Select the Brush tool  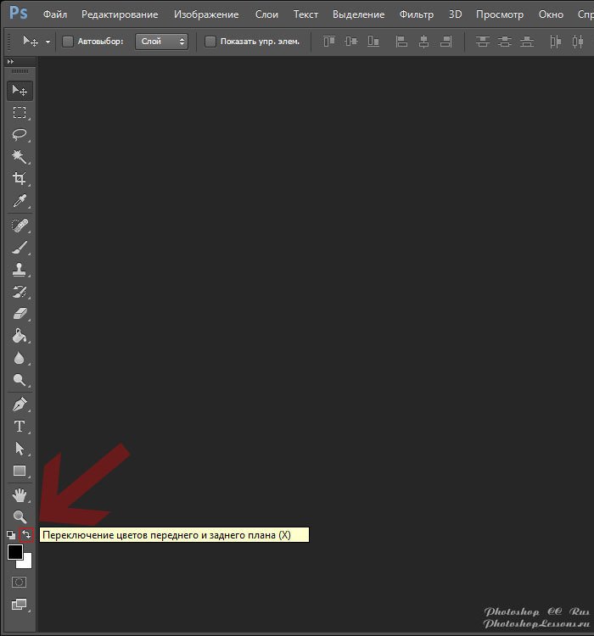click(20, 248)
